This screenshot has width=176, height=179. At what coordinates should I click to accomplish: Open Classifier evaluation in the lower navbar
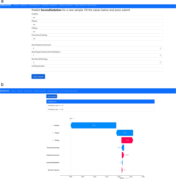pyautogui.click(x=40, y=91)
